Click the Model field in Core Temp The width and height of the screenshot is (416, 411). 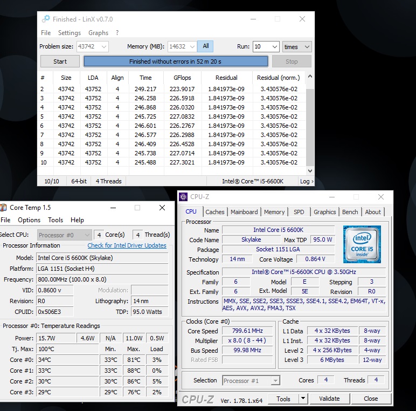click(x=102, y=258)
